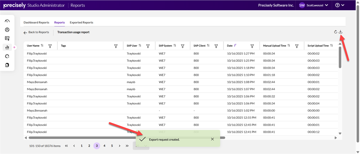Sort by SAP Client column

pos(208,46)
